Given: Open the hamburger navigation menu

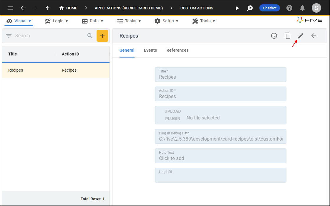Looking at the screenshot, I should 10,8.
